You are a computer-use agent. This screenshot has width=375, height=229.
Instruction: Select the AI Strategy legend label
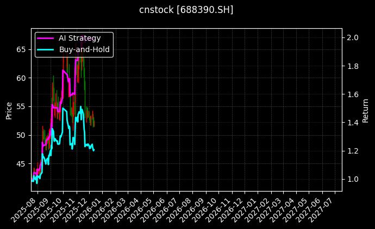coord(79,38)
